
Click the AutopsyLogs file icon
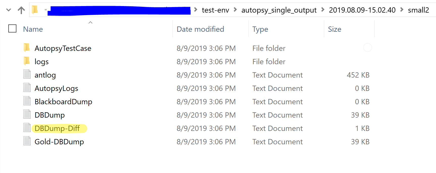tap(27, 88)
